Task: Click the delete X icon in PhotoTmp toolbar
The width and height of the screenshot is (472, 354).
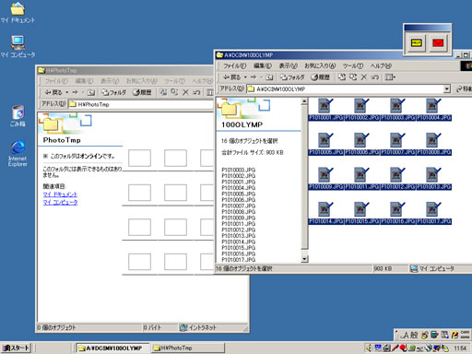Action: coord(185,92)
